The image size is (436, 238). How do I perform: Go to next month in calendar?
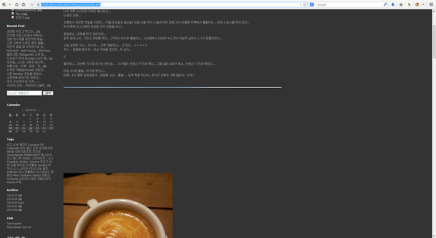38,110
